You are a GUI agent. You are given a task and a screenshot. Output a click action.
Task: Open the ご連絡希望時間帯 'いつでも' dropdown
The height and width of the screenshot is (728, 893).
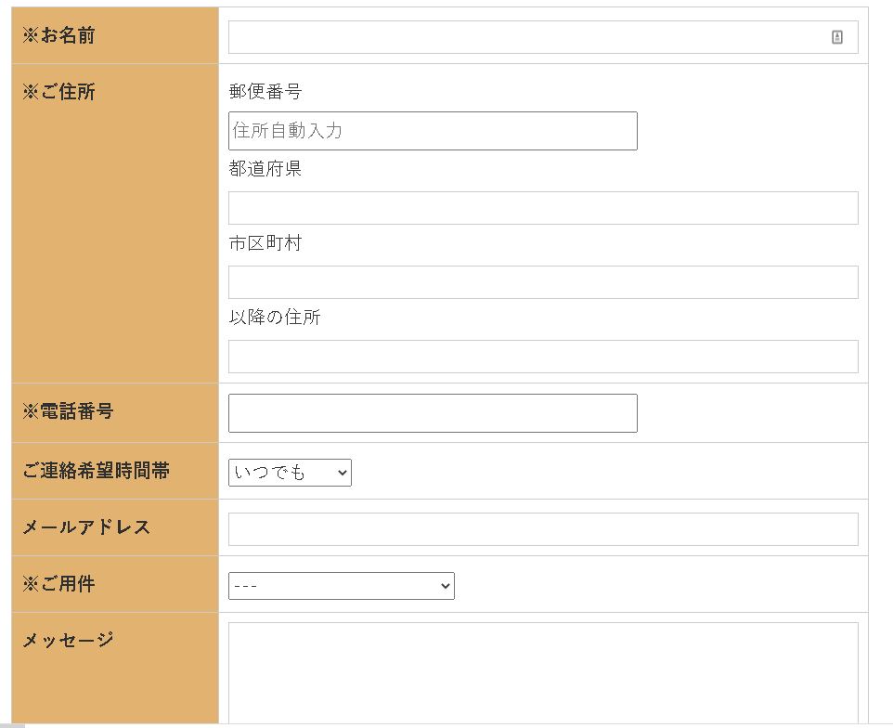290,473
